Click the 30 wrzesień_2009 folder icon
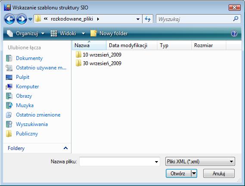245x186 pixels. pyautogui.click(x=78, y=63)
